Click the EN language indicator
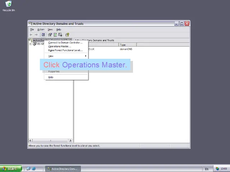 pyautogui.click(x=207, y=169)
